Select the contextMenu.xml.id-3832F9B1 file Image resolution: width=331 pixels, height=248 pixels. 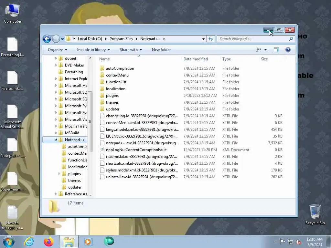coord(142,122)
